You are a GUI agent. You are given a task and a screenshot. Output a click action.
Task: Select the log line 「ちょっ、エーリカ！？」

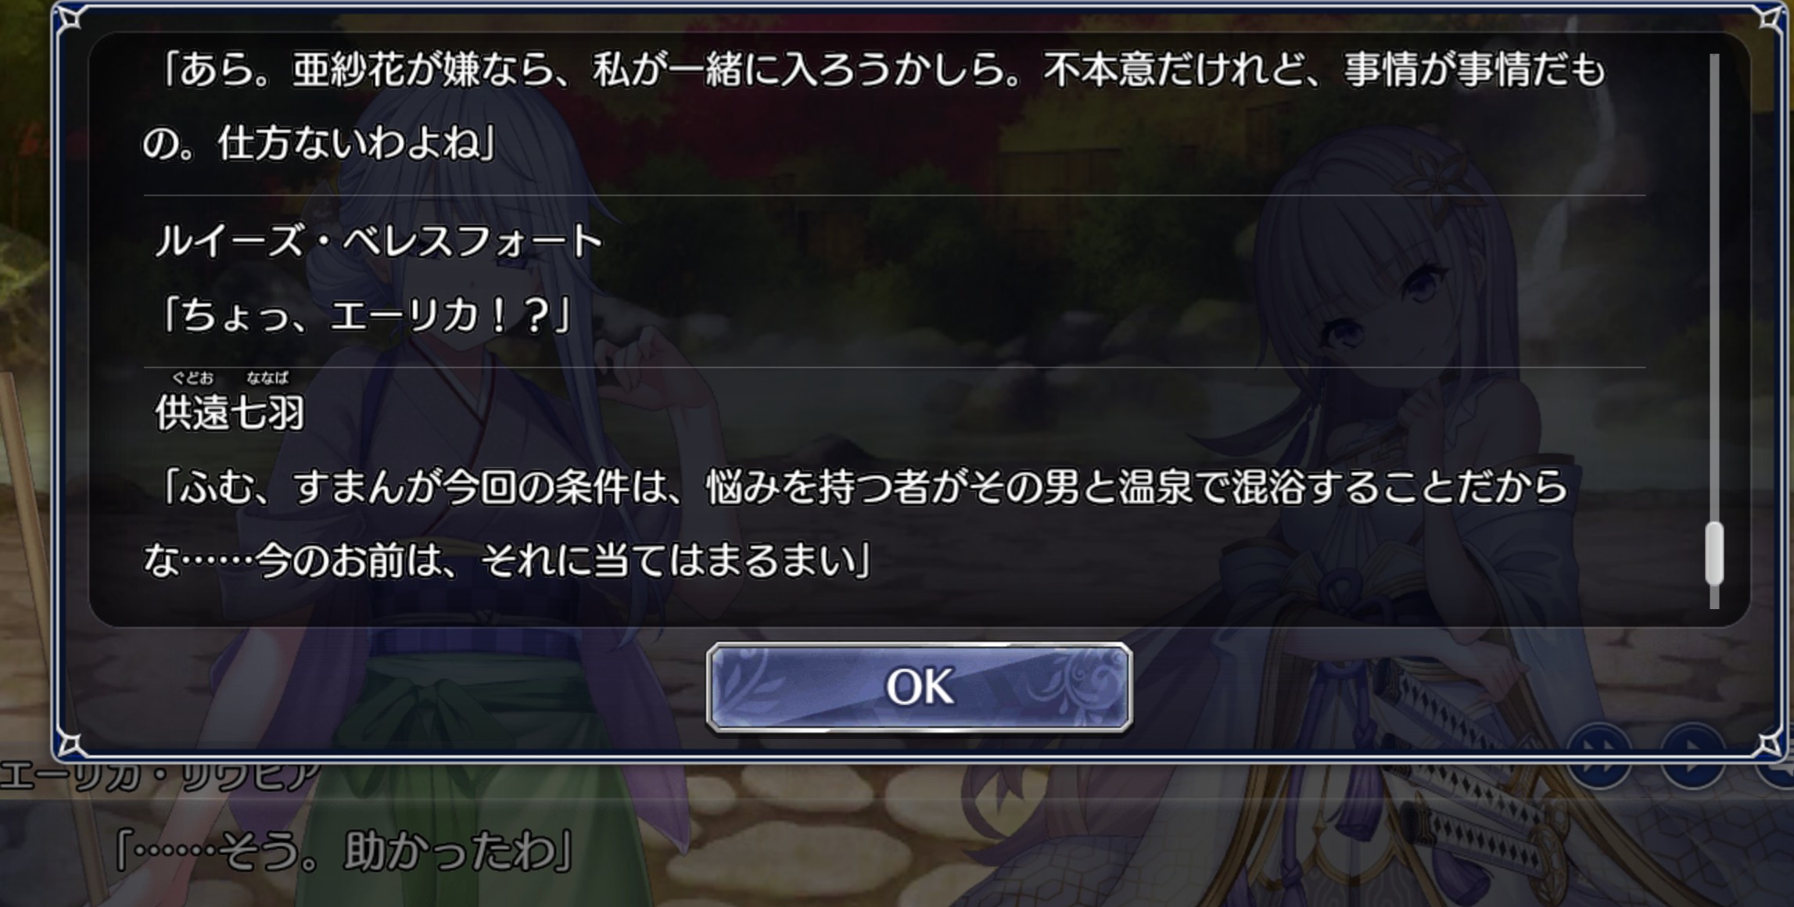364,317
